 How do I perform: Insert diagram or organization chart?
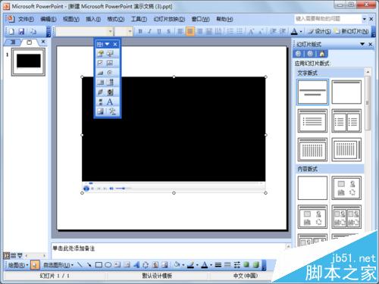pos(146,265)
